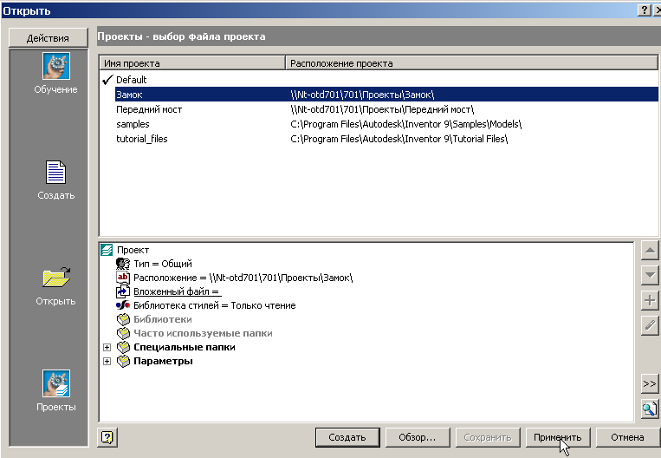
Task: Click the Применить button
Action: click(558, 437)
